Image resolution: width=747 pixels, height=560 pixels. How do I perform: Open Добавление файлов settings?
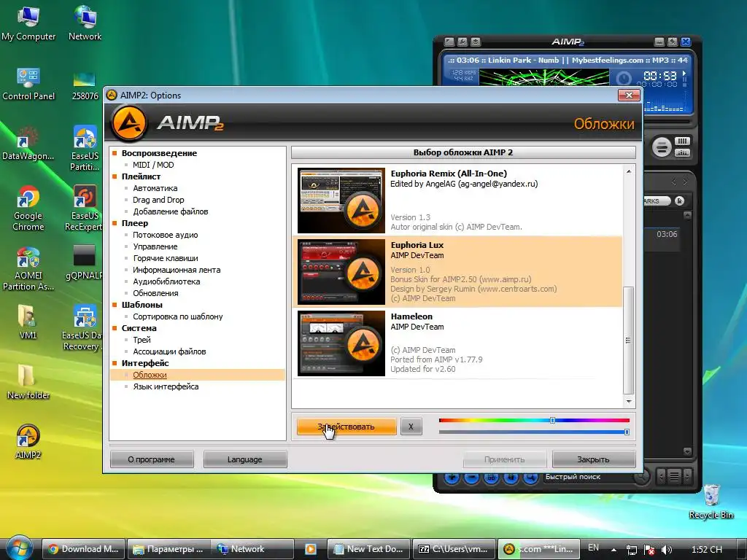pos(171,211)
